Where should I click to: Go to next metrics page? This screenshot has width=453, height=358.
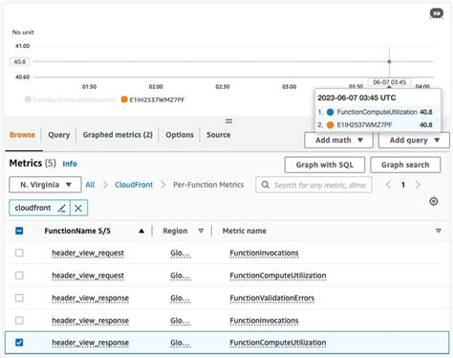pyautogui.click(x=418, y=185)
